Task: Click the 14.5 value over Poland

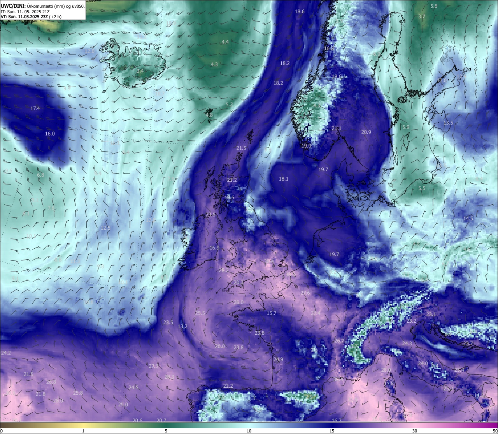Action: [x=468, y=218]
